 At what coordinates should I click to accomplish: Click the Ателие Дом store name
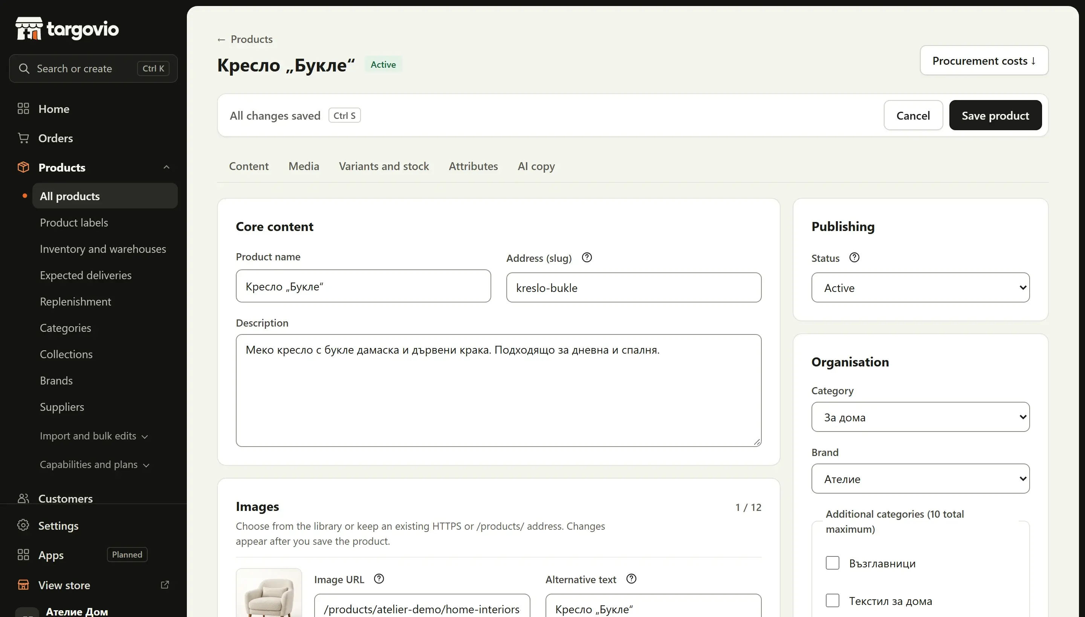(x=77, y=611)
